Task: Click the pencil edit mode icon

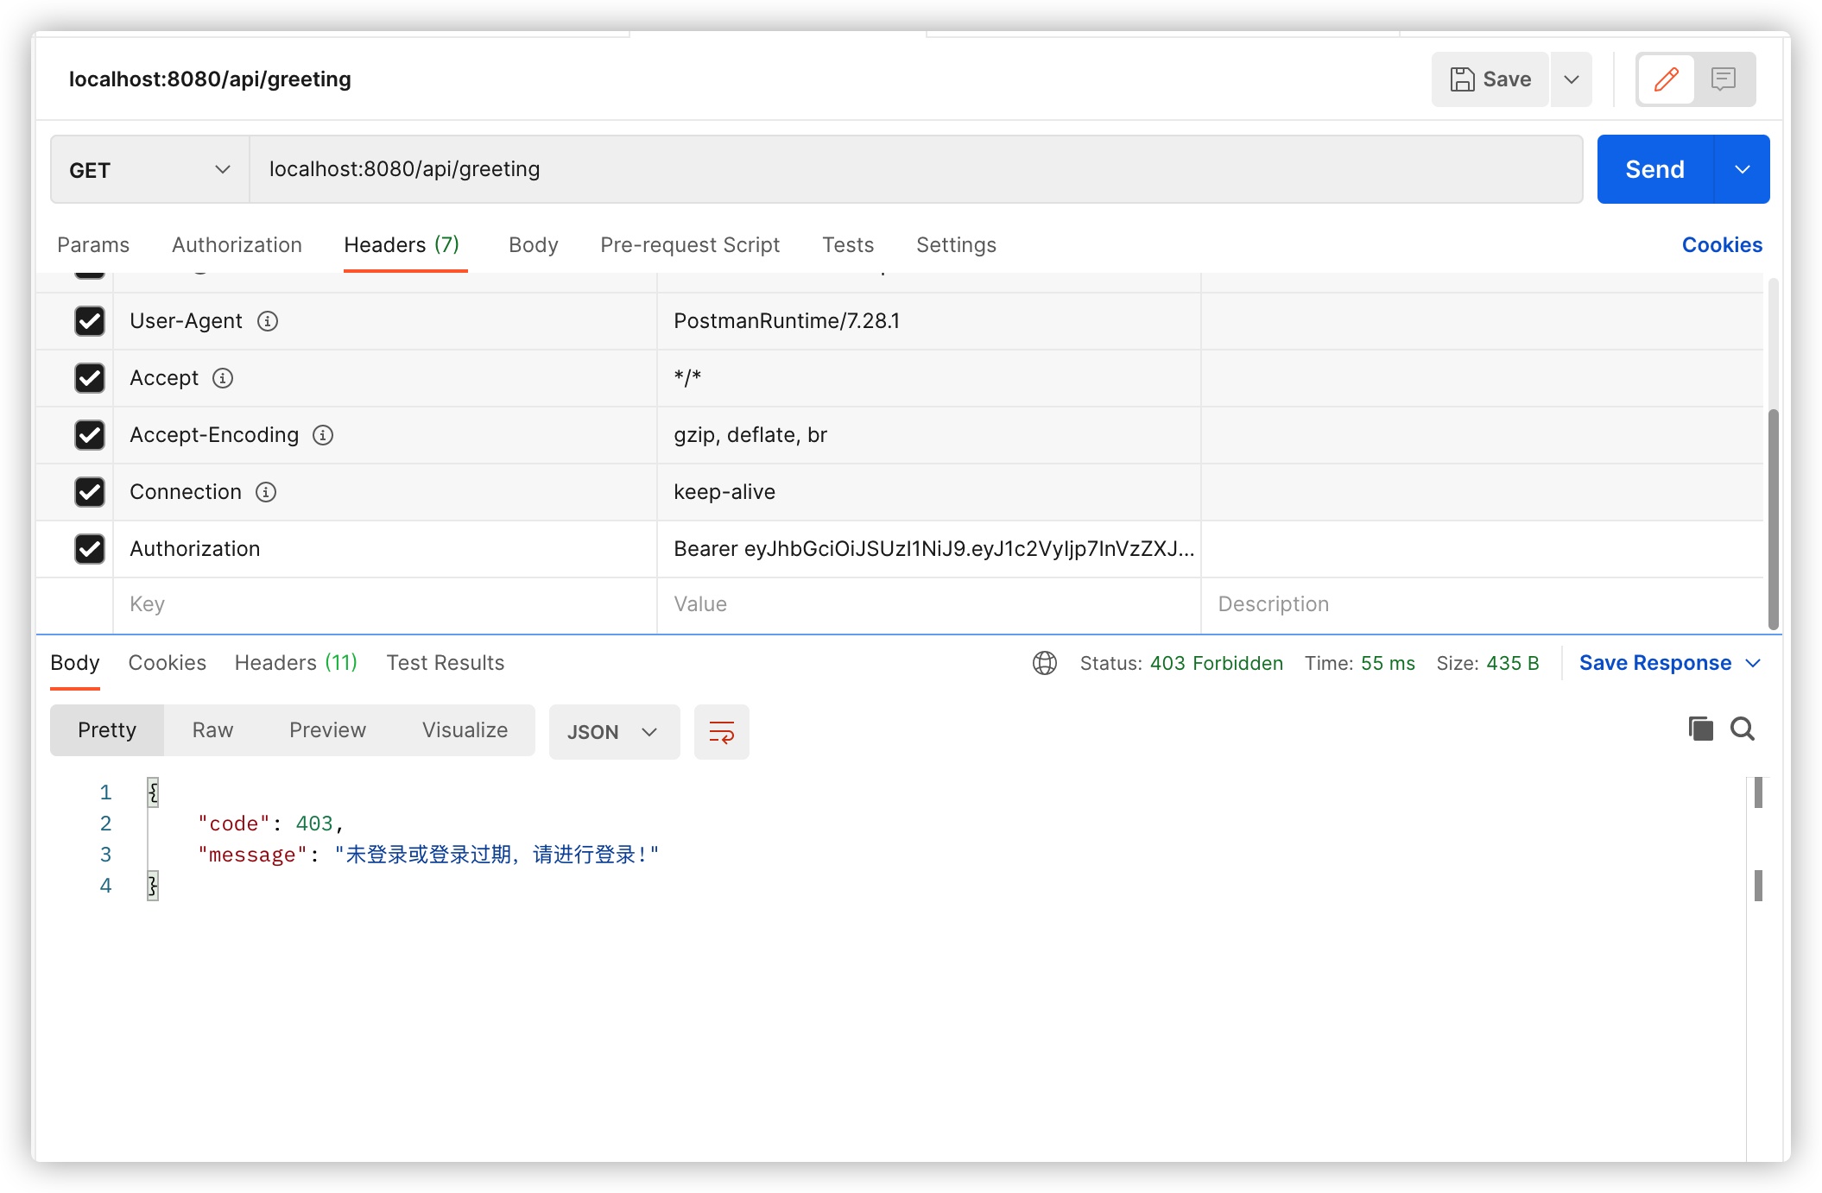Action: click(1666, 79)
